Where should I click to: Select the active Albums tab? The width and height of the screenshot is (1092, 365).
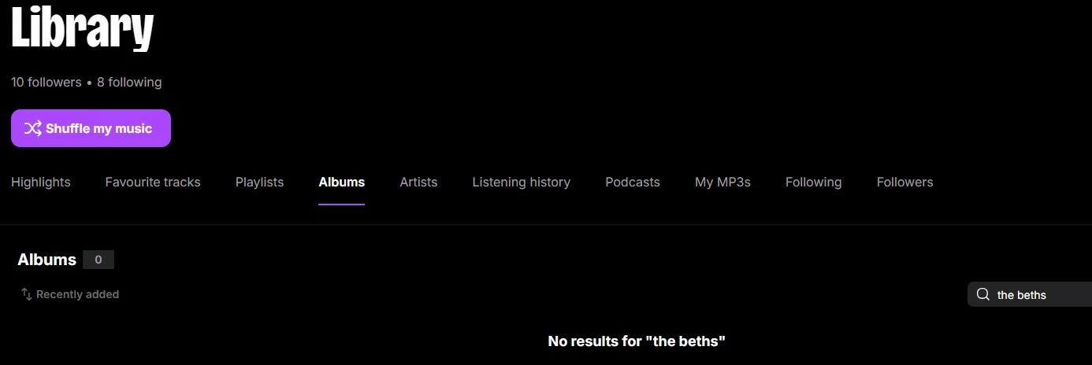click(341, 182)
